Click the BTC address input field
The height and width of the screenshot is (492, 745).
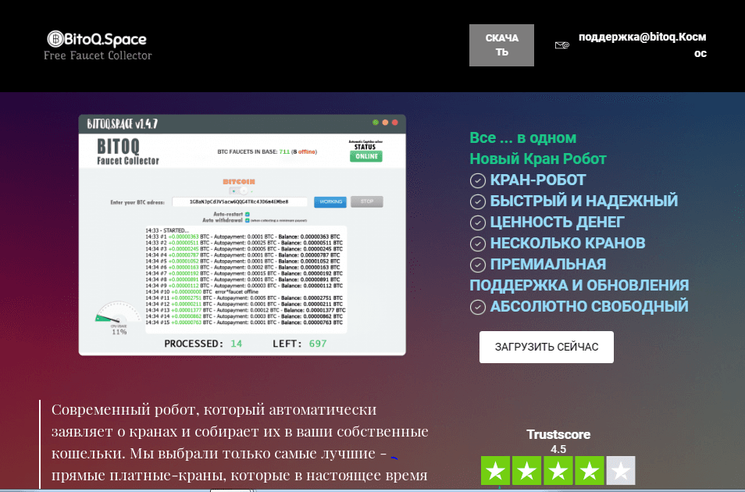coord(240,201)
